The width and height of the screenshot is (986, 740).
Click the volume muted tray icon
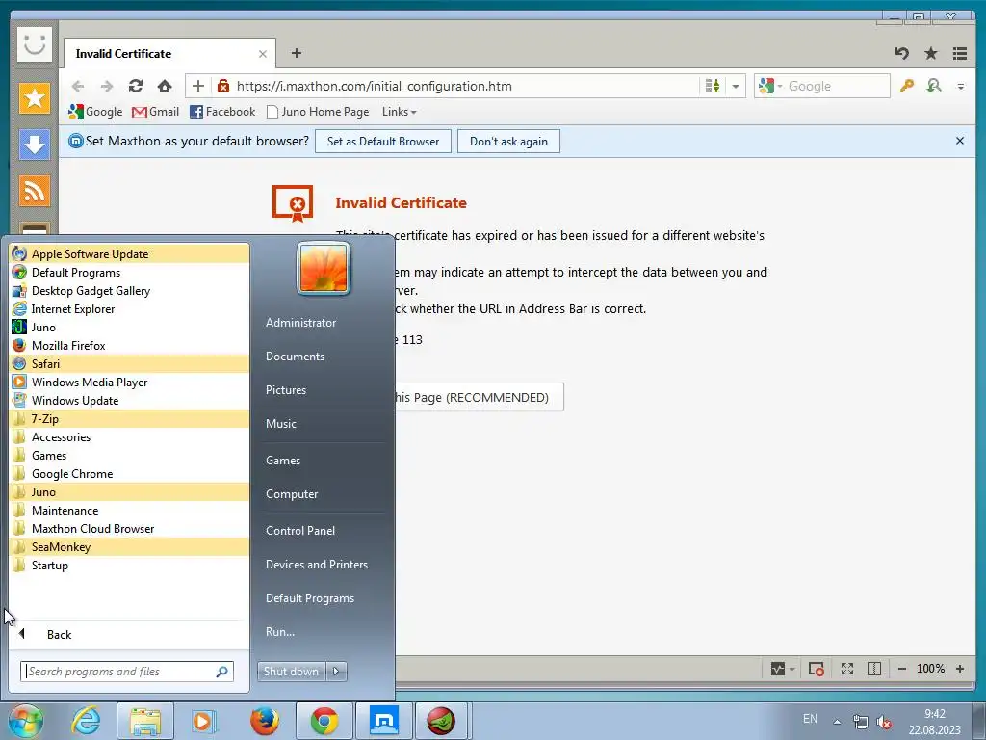pos(884,722)
